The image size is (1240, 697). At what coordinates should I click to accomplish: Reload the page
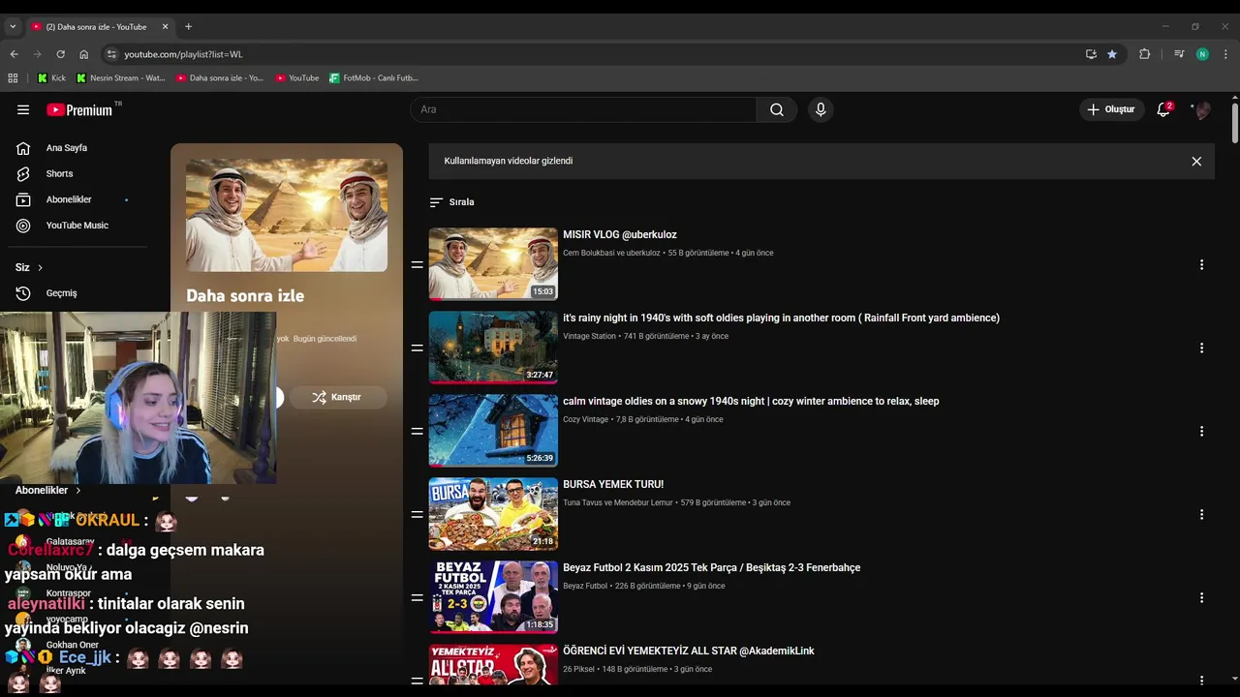click(60, 54)
